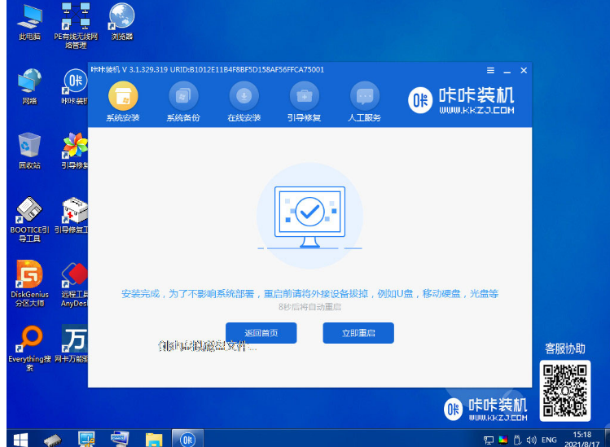Open DiskGenius分区大师 desktop icon
The height and width of the screenshot is (447, 610).
tap(30, 281)
